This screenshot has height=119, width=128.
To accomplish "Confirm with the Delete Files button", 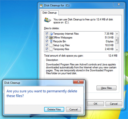I will pyautogui.click(x=54, y=109).
